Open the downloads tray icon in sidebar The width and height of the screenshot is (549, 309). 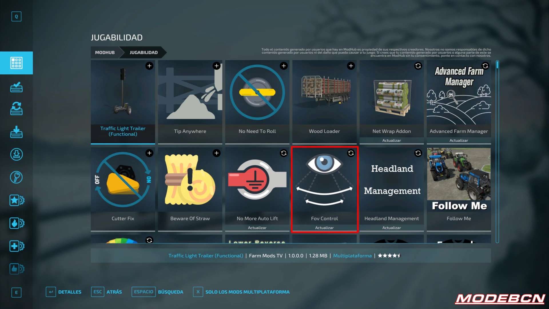(x=16, y=132)
